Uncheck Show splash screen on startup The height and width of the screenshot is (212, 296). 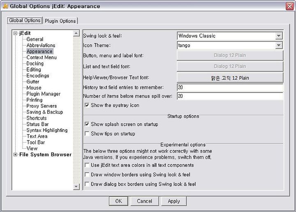(x=87, y=124)
